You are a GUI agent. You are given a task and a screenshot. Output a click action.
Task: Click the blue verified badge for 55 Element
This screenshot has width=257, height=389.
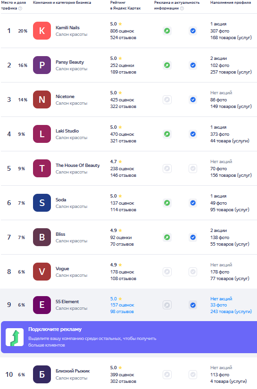tap(193, 305)
